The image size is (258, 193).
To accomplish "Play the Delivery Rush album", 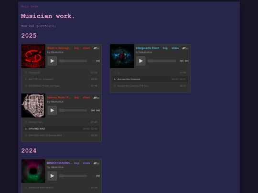I will pyautogui.click(x=52, y=111).
